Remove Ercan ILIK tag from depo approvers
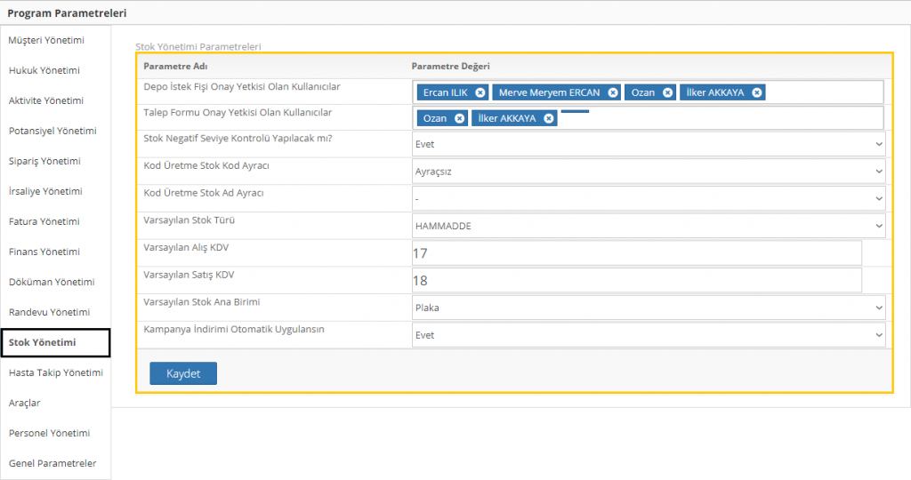The height and width of the screenshot is (480, 911). 480,92
